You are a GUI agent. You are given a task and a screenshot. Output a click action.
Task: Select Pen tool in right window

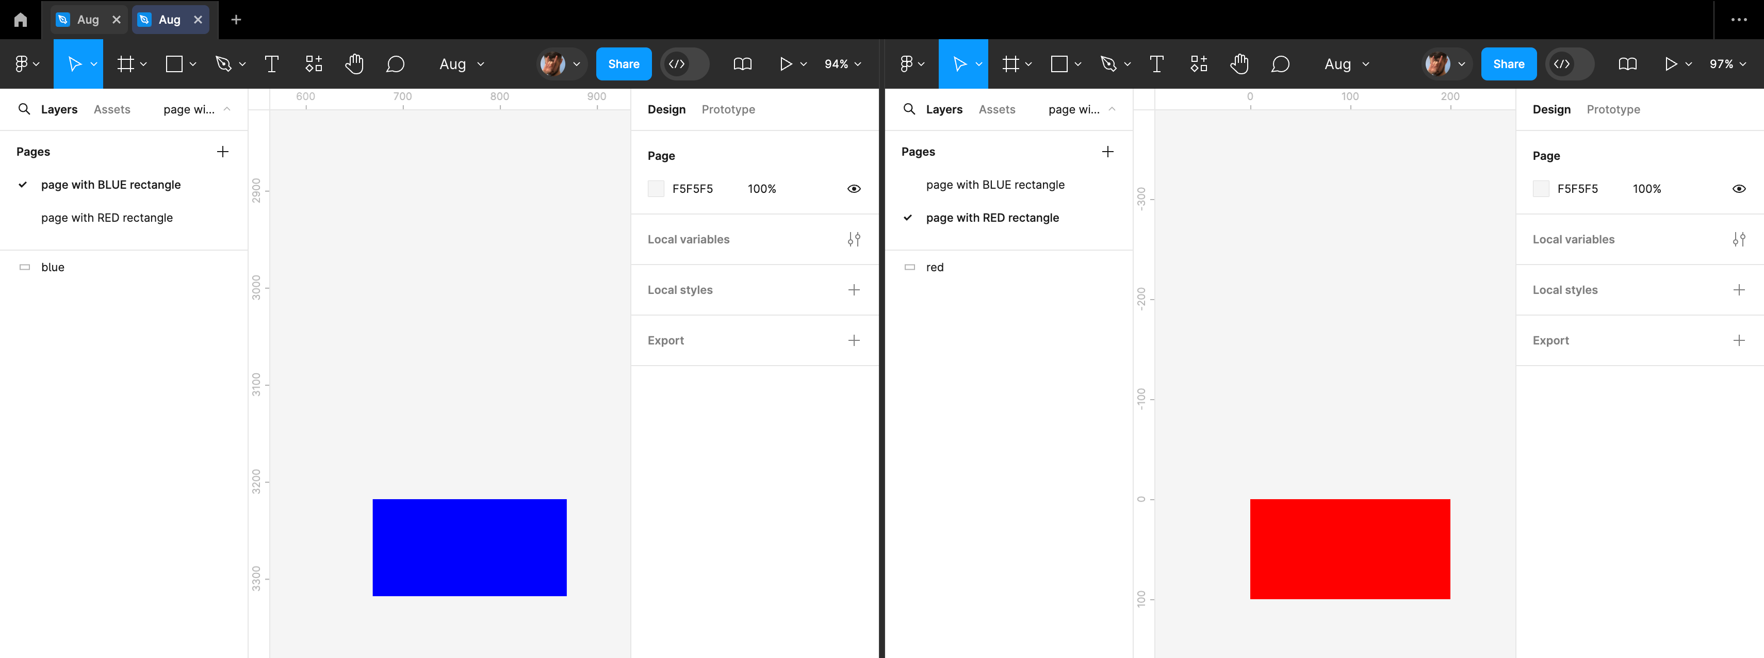tap(1108, 63)
